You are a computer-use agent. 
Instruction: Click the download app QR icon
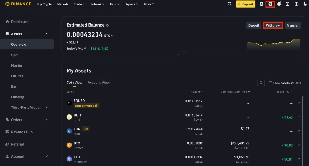click(x=288, y=4)
